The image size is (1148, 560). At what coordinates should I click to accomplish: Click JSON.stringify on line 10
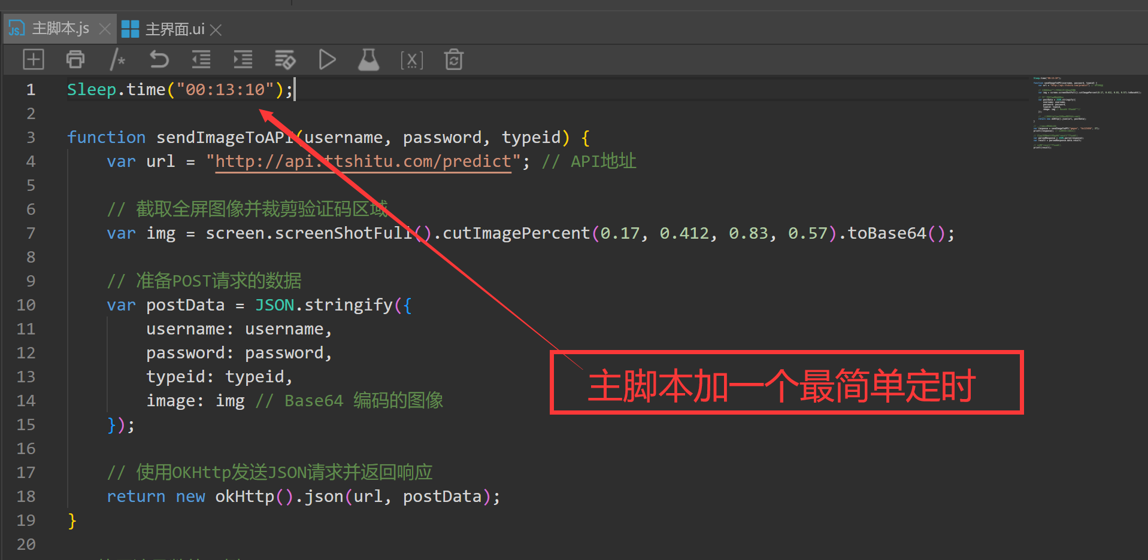click(324, 305)
